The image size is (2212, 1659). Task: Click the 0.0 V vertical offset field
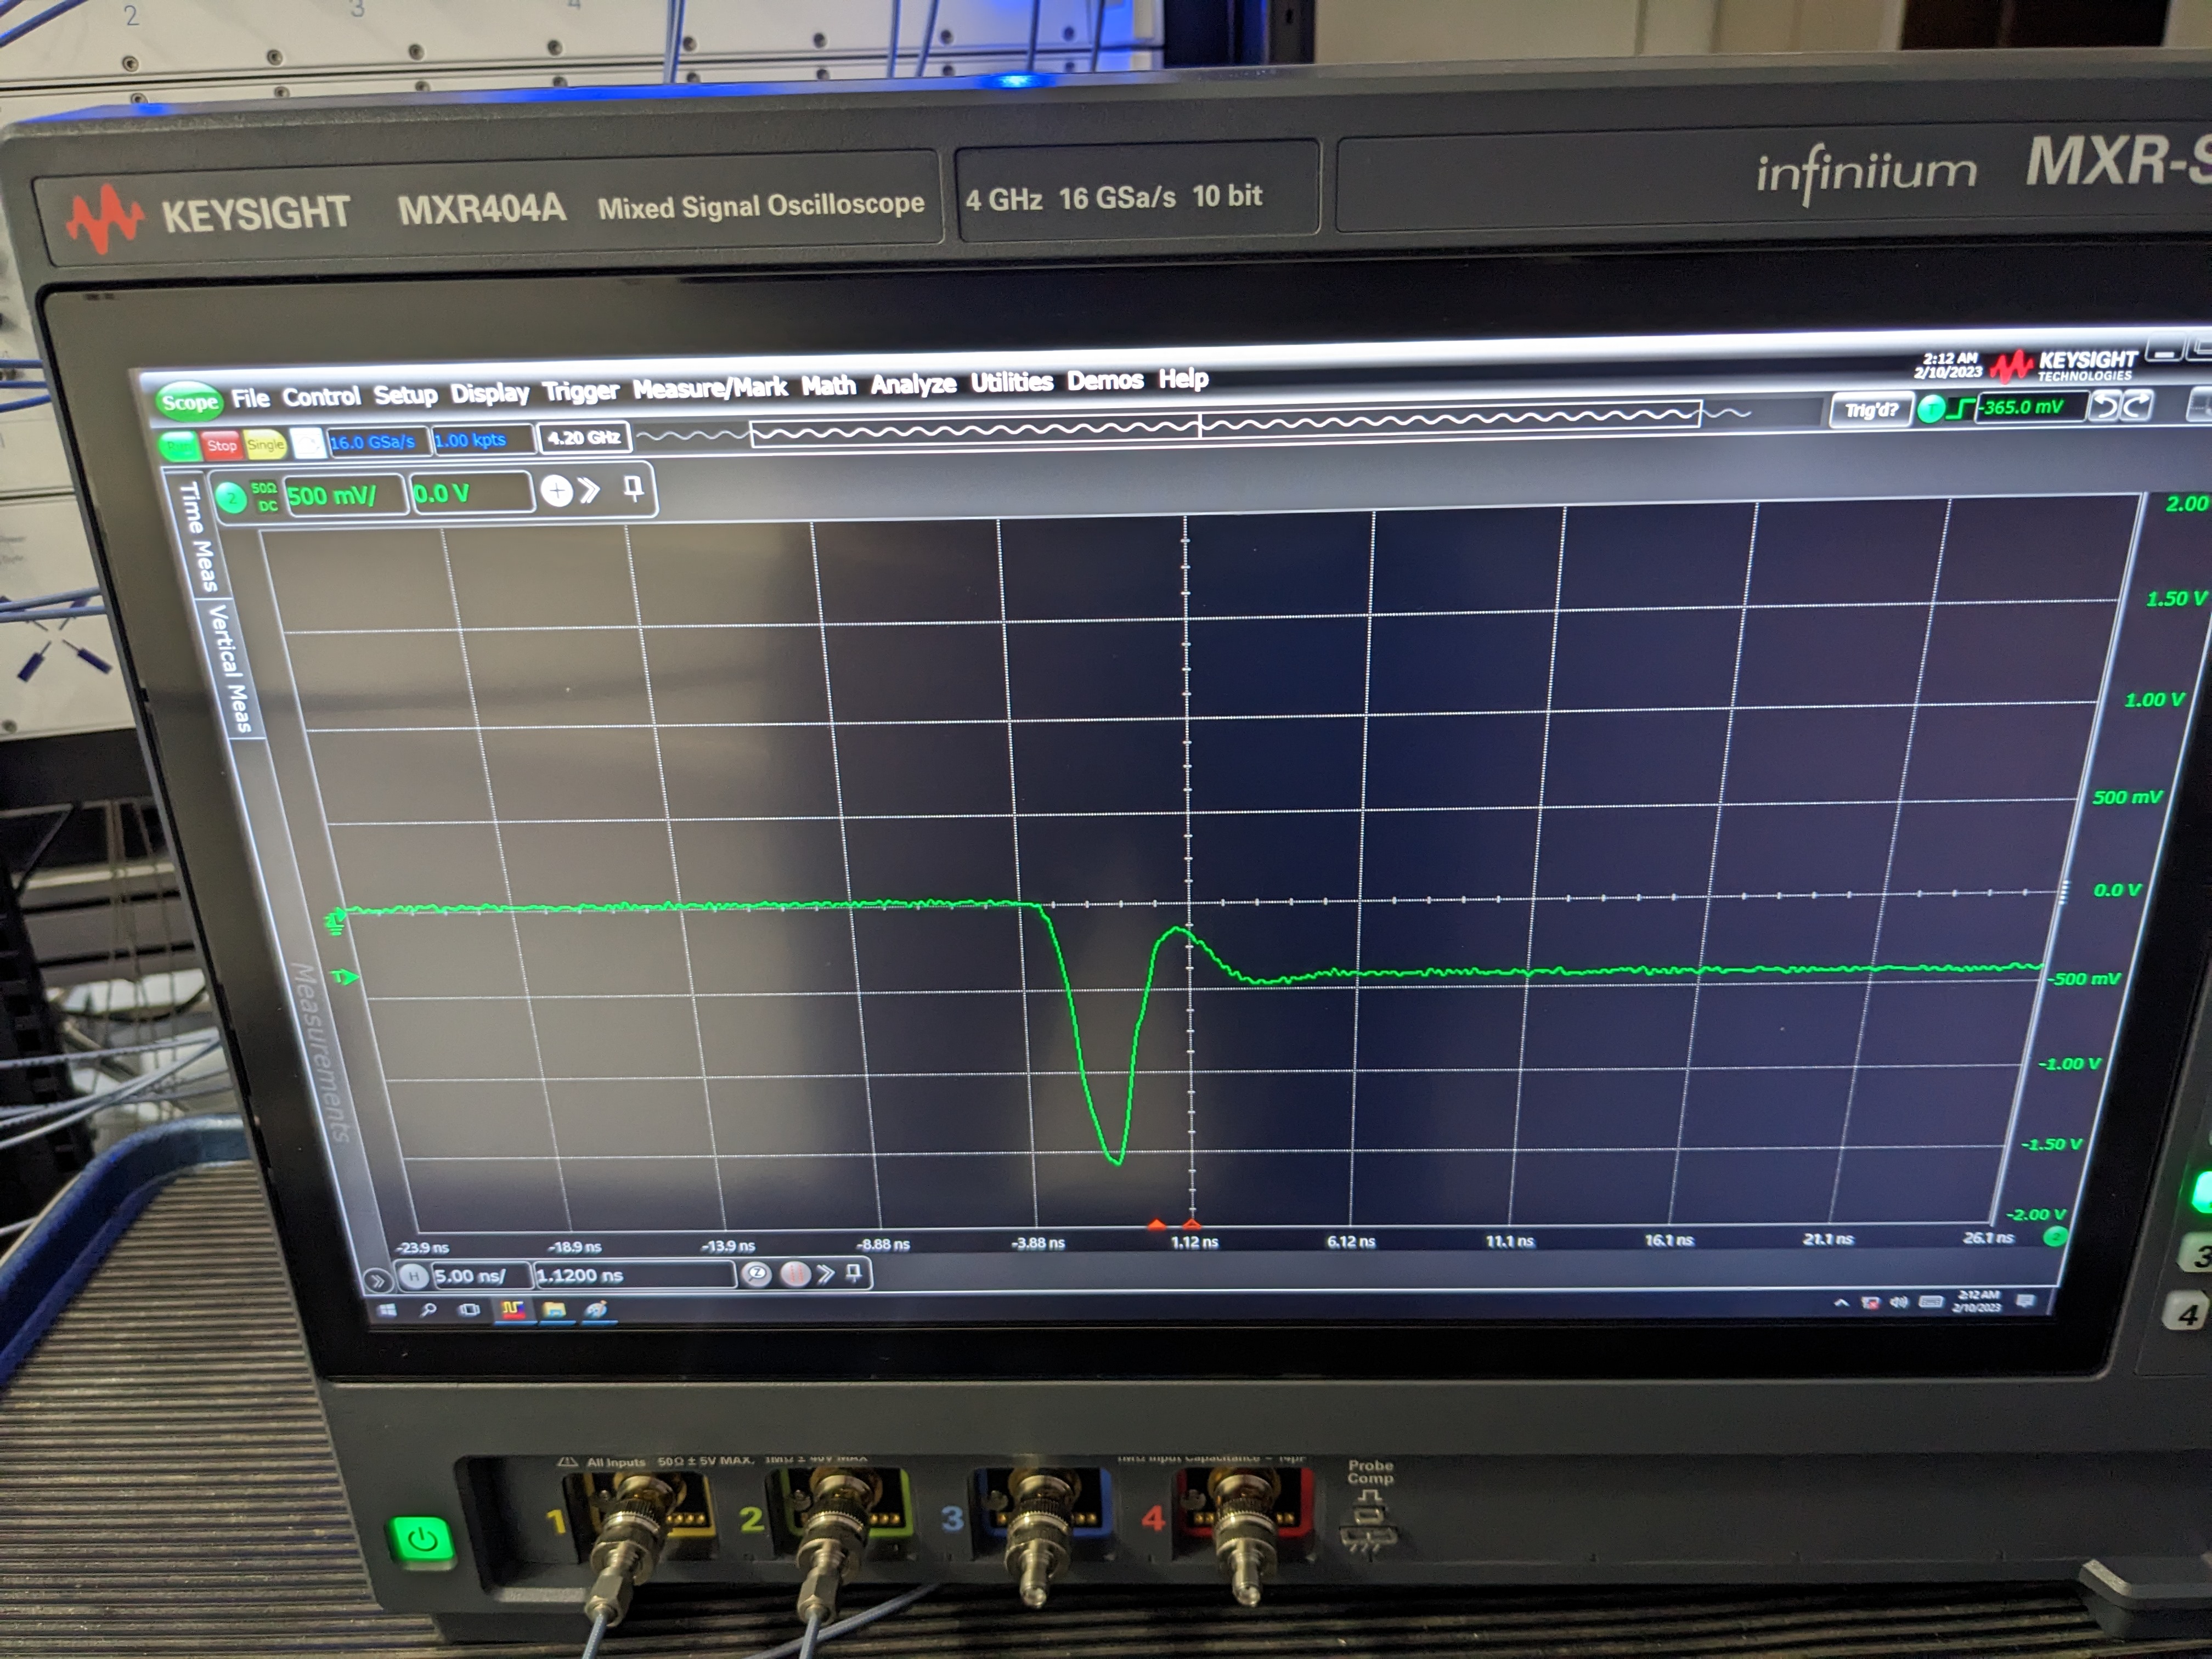tap(471, 492)
